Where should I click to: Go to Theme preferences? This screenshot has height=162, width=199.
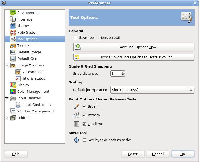23,26
